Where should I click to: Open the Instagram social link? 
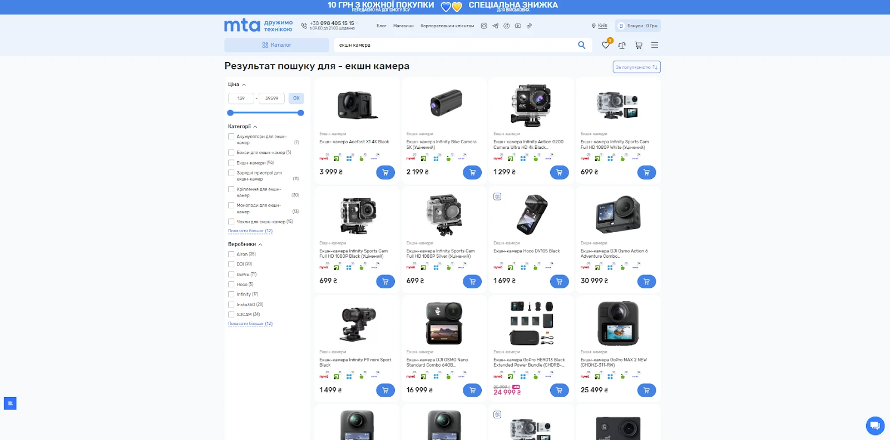coord(484,26)
